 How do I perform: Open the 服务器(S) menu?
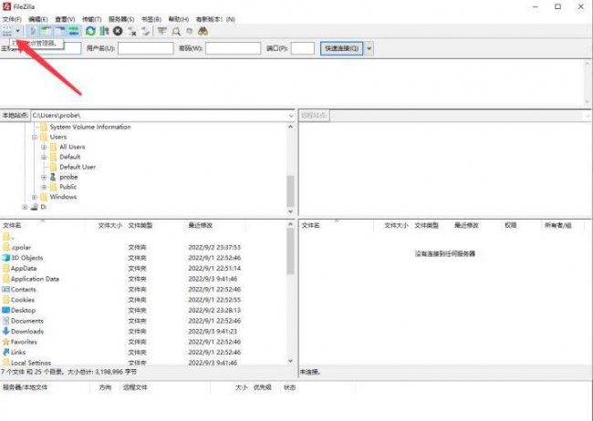(121, 19)
